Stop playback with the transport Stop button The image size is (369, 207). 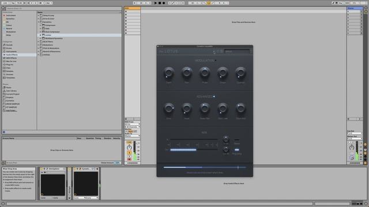coord(160,3)
